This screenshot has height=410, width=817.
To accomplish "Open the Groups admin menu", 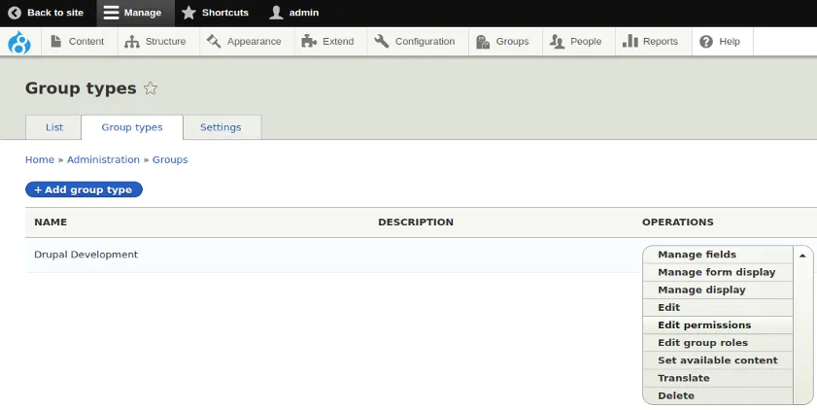I will (505, 42).
